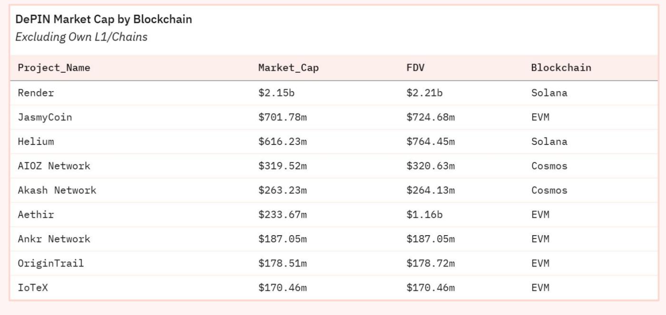The height and width of the screenshot is (315, 666).
Task: Click Render's $2.15b market cap value
Action: (x=276, y=93)
